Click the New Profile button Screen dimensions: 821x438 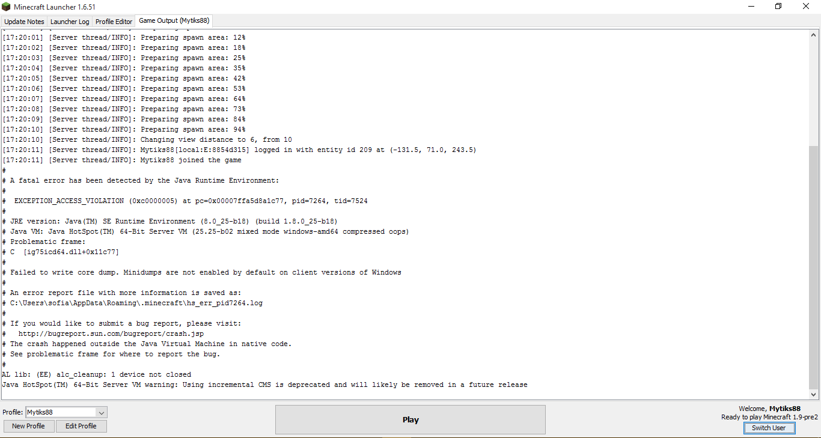pos(28,426)
